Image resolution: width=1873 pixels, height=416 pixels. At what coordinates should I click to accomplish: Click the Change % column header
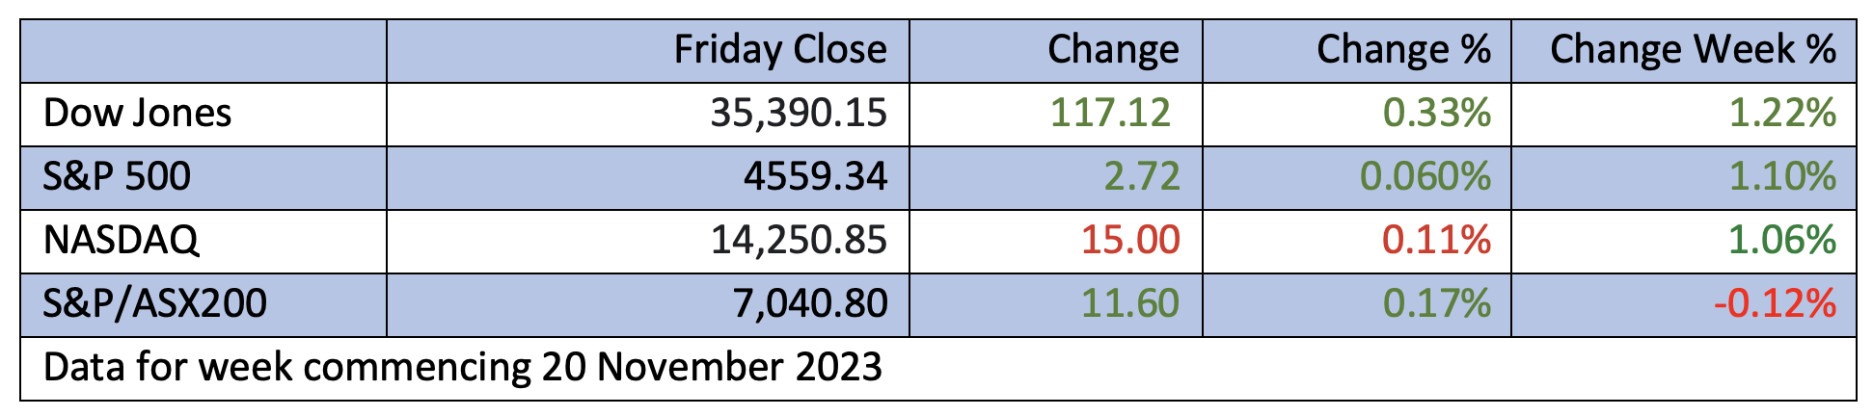pos(1403,50)
